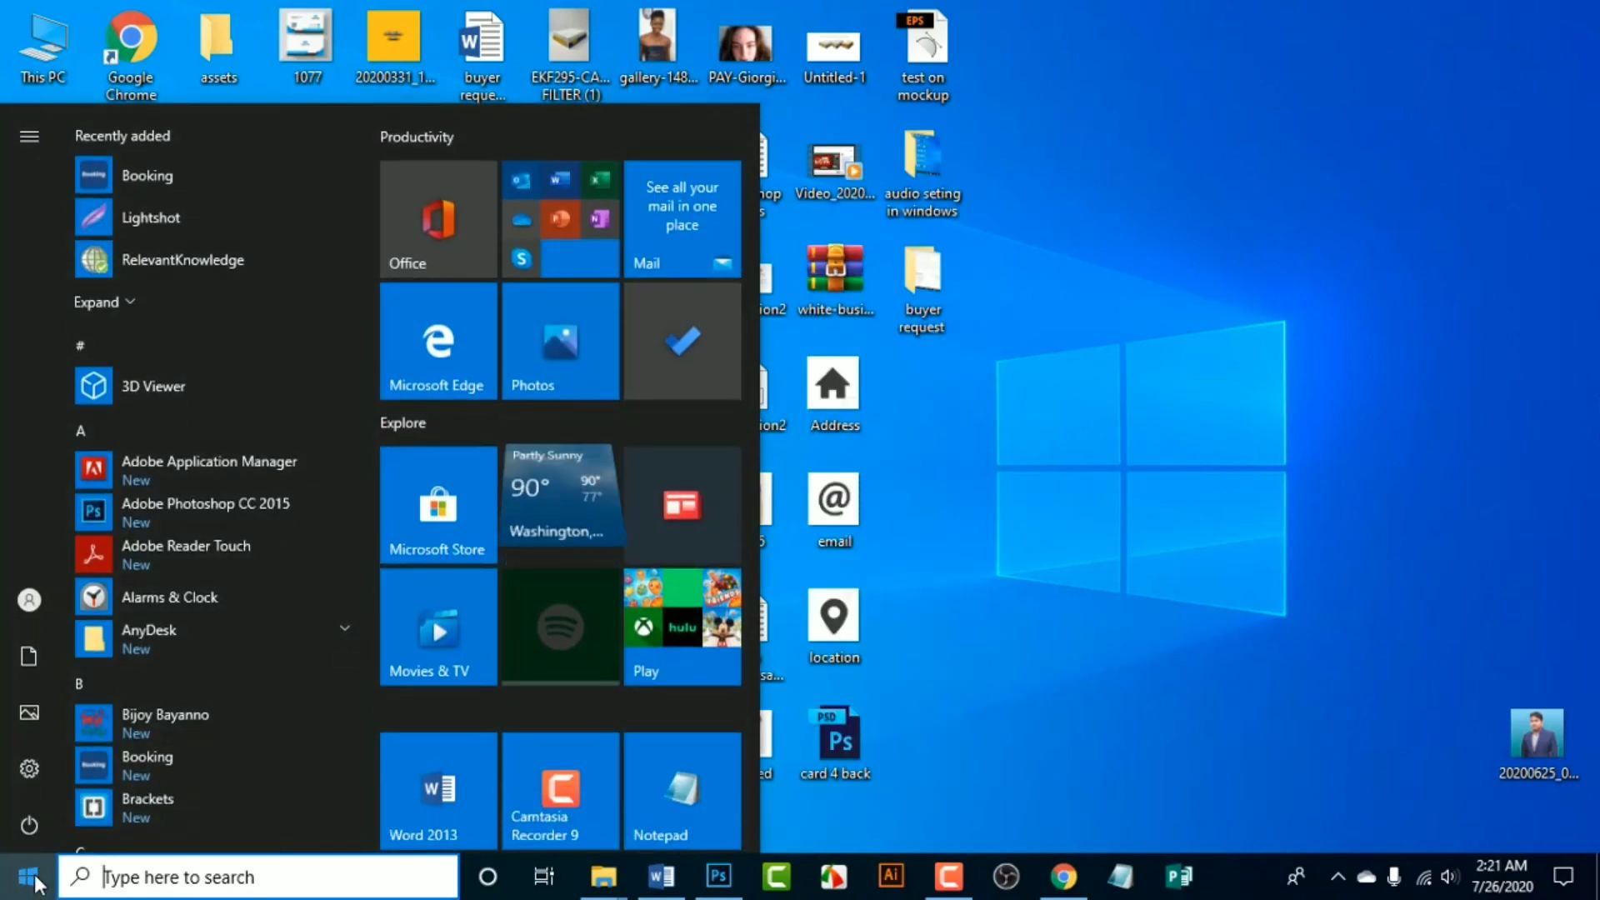Select the 'location' desktop icon
The image size is (1600, 900).
coord(834,627)
